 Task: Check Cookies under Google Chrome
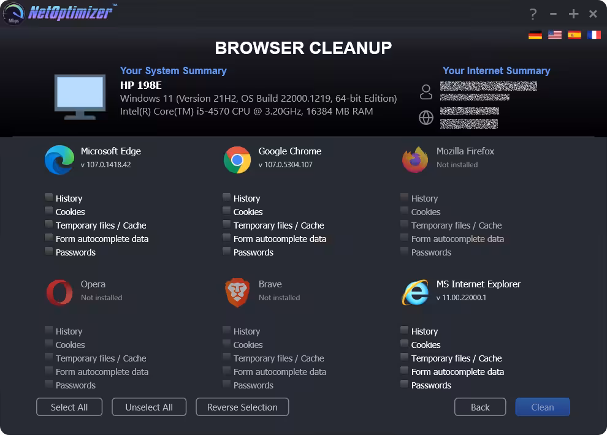(x=227, y=211)
